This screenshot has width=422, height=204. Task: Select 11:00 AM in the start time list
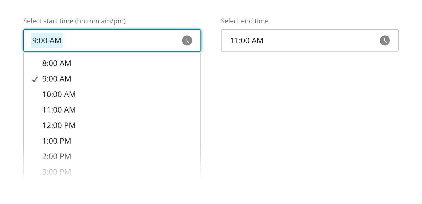click(x=59, y=110)
